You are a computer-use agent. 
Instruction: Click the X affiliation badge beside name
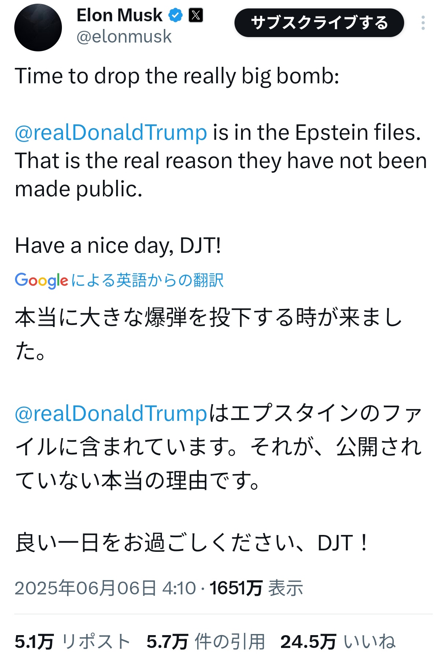pos(196,15)
